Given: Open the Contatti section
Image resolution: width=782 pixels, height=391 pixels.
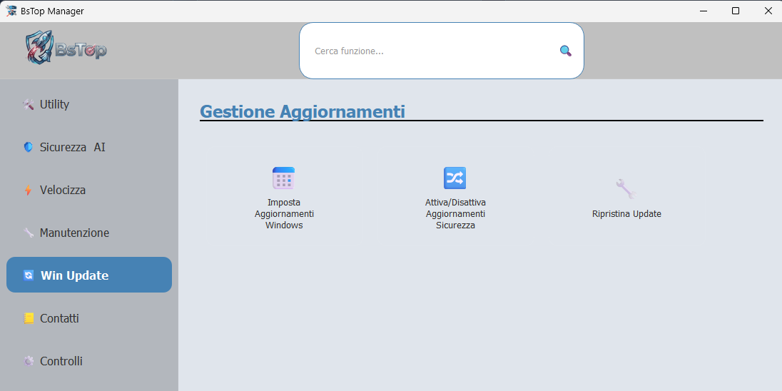Looking at the screenshot, I should pyautogui.click(x=89, y=318).
